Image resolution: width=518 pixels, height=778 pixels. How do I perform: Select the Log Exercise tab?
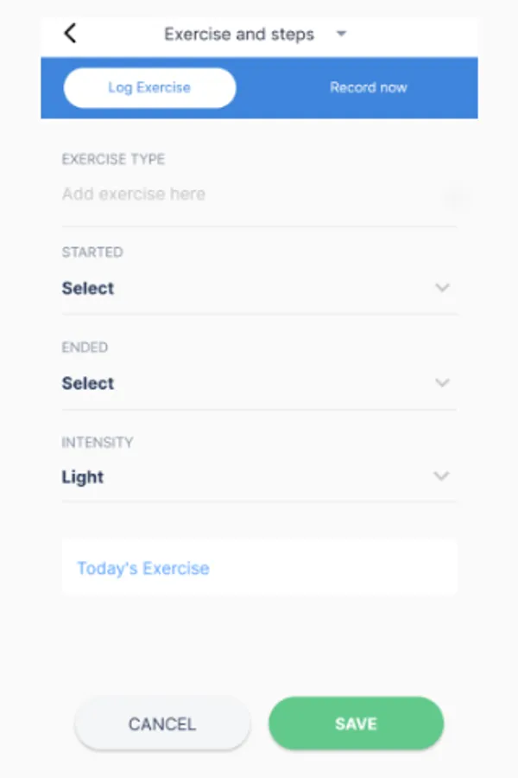(x=149, y=87)
